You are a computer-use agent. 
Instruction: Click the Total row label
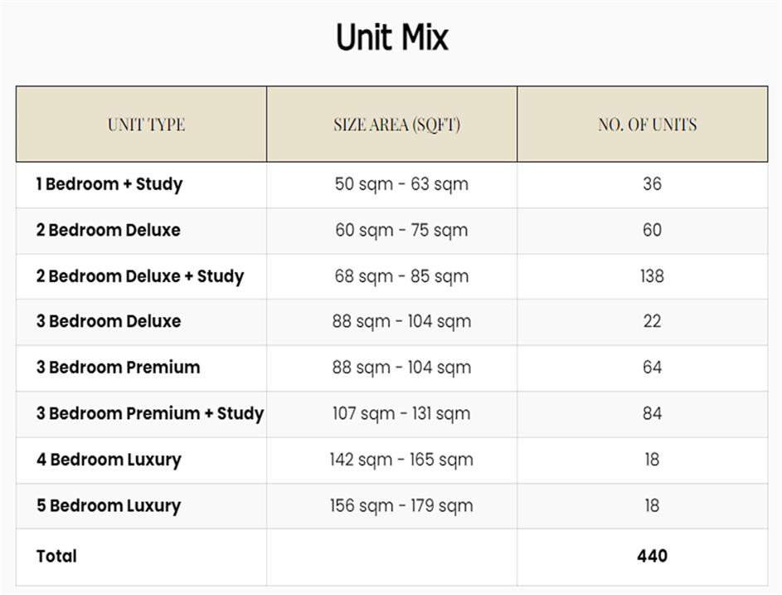coord(56,556)
